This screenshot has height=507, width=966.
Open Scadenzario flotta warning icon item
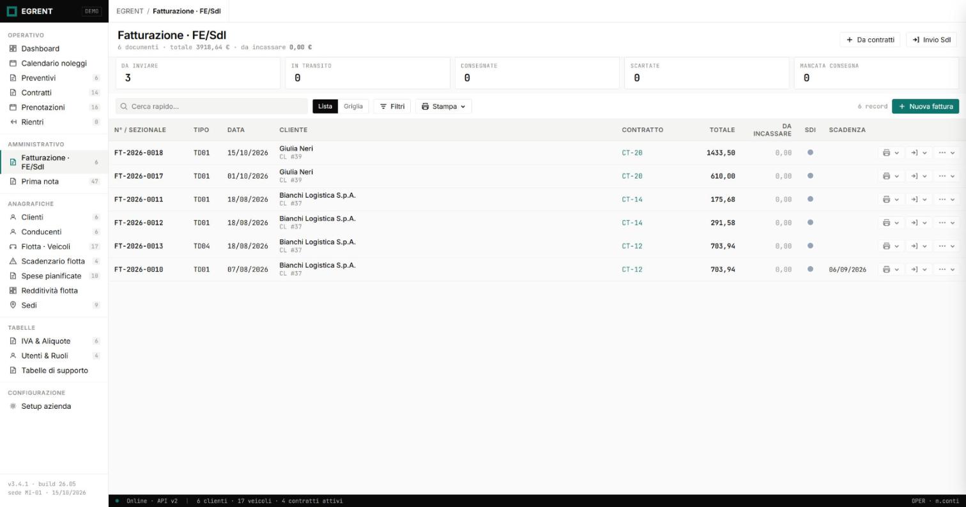pyautogui.click(x=54, y=261)
